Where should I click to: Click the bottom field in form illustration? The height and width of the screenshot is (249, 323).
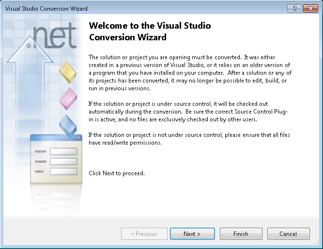coord(63,171)
